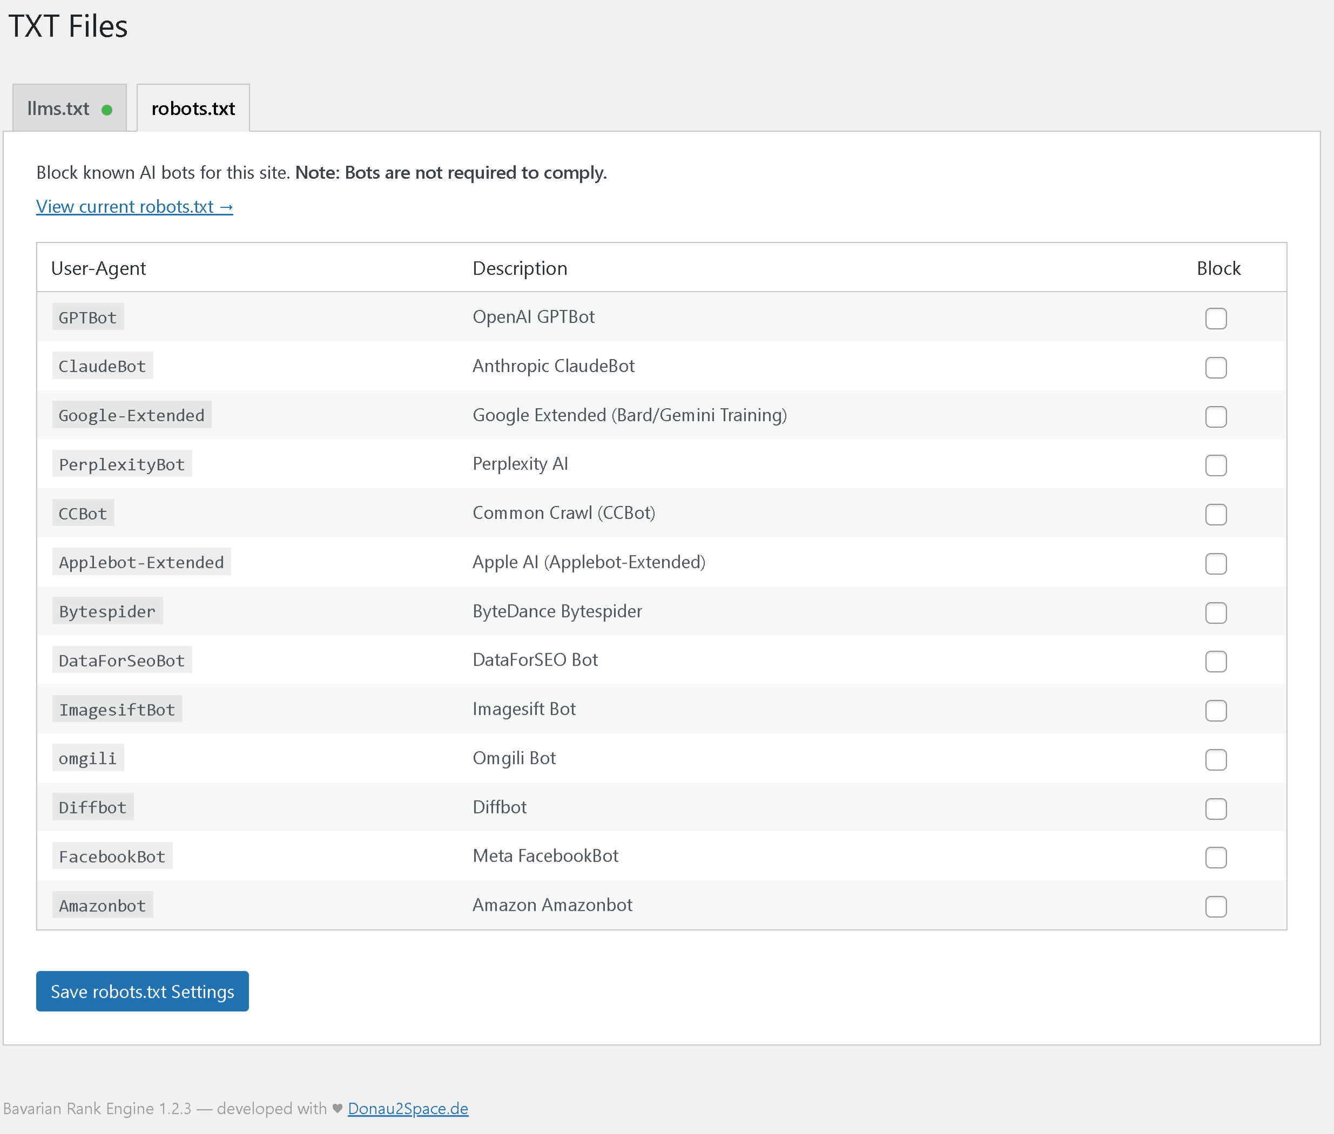Viewport: 1334px width, 1134px height.
Task: Block the DataForSEO Bot
Action: click(1216, 661)
